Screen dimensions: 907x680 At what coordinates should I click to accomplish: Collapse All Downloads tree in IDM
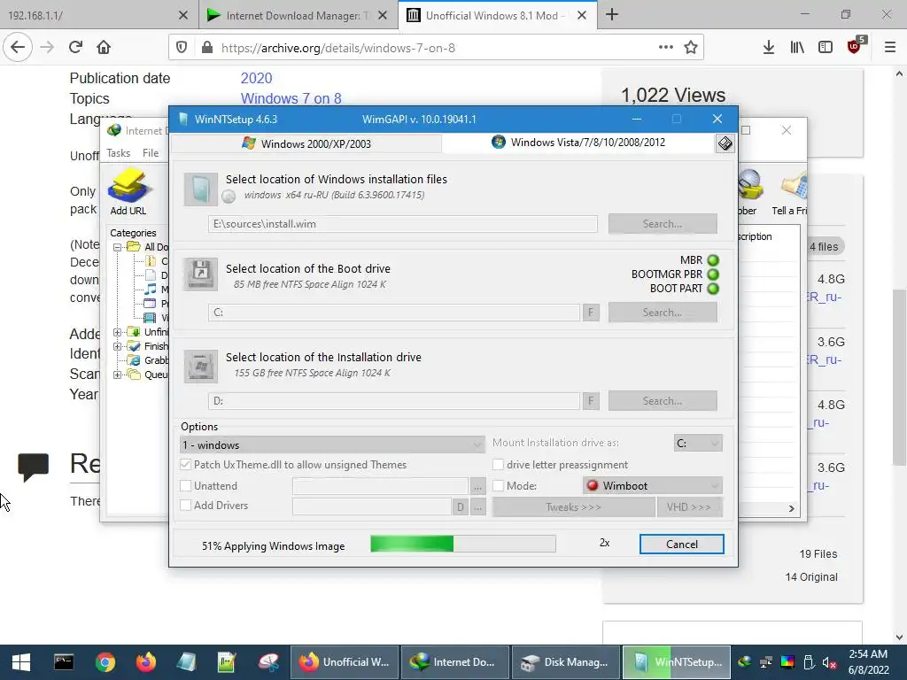coord(118,247)
